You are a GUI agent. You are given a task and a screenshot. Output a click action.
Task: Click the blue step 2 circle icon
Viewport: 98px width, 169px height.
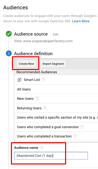point(9,53)
